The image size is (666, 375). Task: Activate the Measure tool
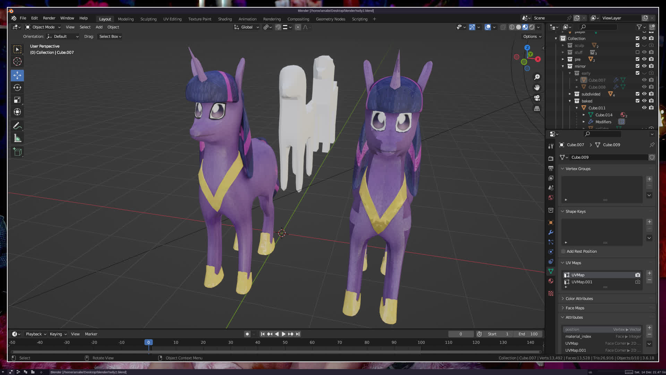(x=17, y=139)
